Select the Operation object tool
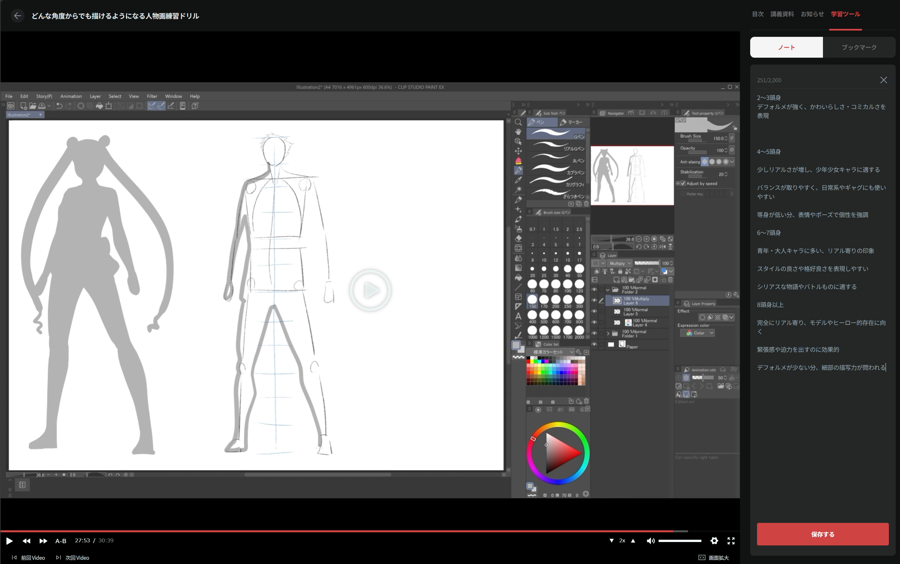Screen dimensions: 900x564 pyautogui.click(x=518, y=141)
